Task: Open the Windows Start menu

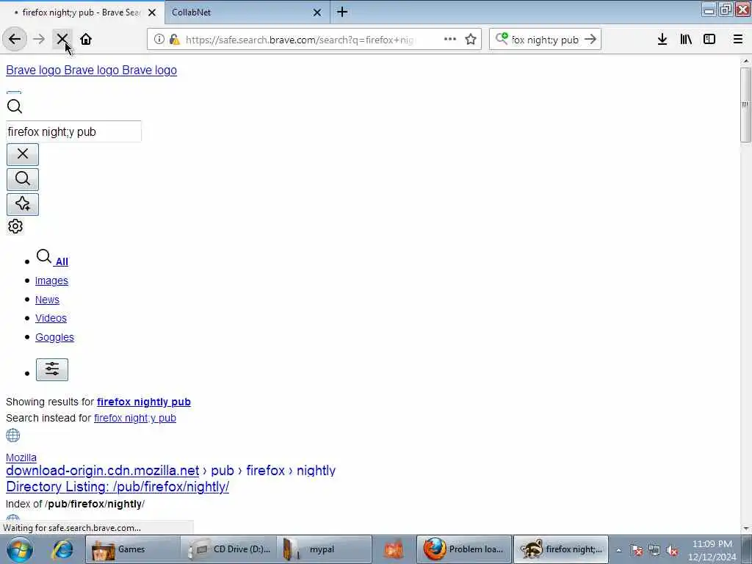Action: 19,549
